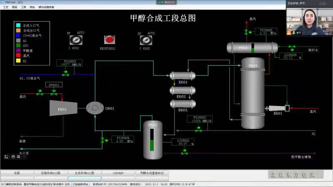
Task: Switch to 合成系统DCS图 tab
Action: 84,173
